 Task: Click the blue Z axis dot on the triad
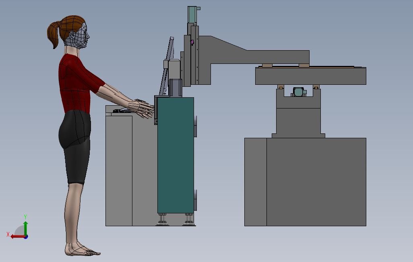[x=26, y=237]
